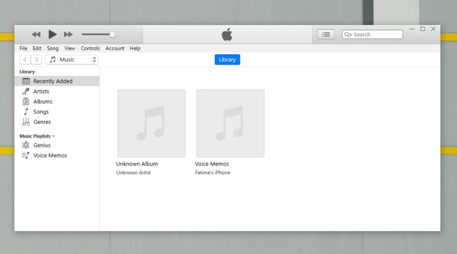Click the Unknown Artist label
The image size is (457, 254).
click(x=134, y=172)
